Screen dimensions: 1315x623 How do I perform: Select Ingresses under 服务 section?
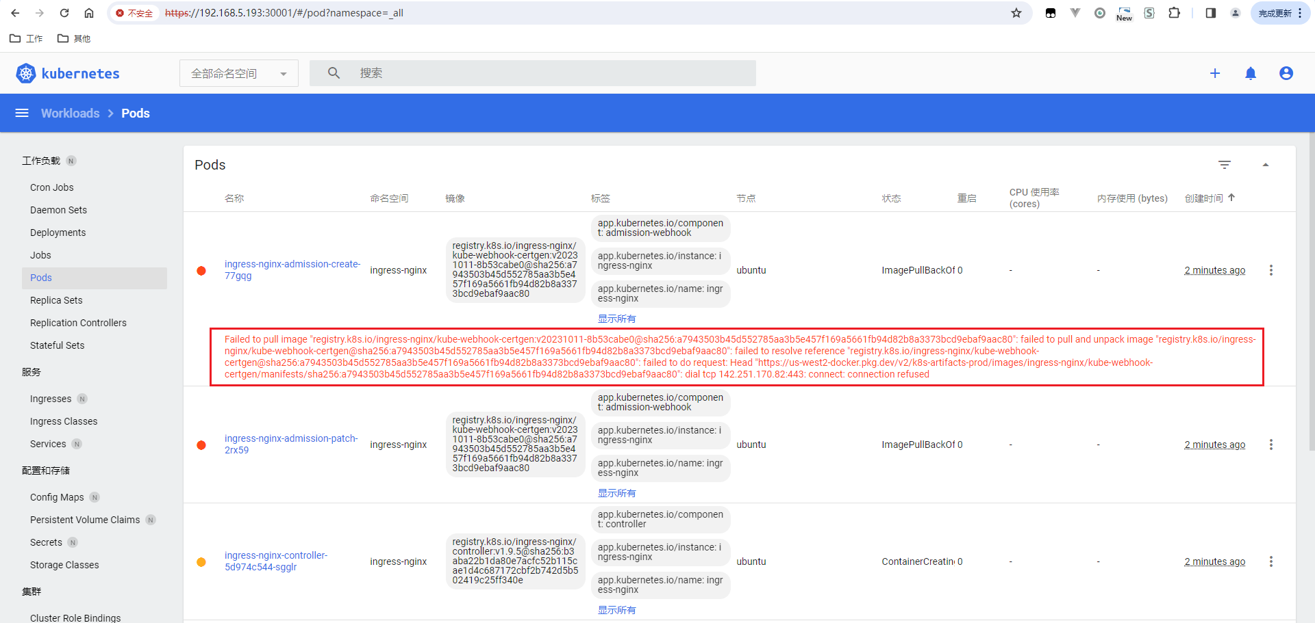tap(50, 399)
